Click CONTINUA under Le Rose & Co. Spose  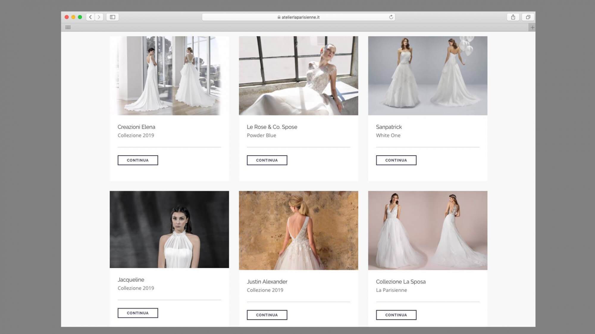267,160
